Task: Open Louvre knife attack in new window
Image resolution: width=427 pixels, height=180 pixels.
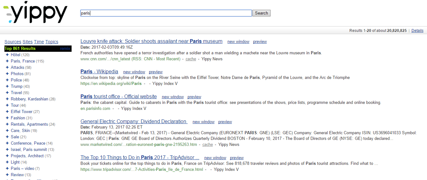Action: click(238, 42)
